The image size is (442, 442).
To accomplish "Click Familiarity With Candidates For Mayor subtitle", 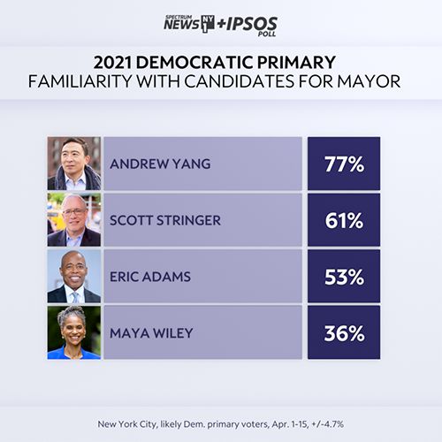I will tap(214, 81).
